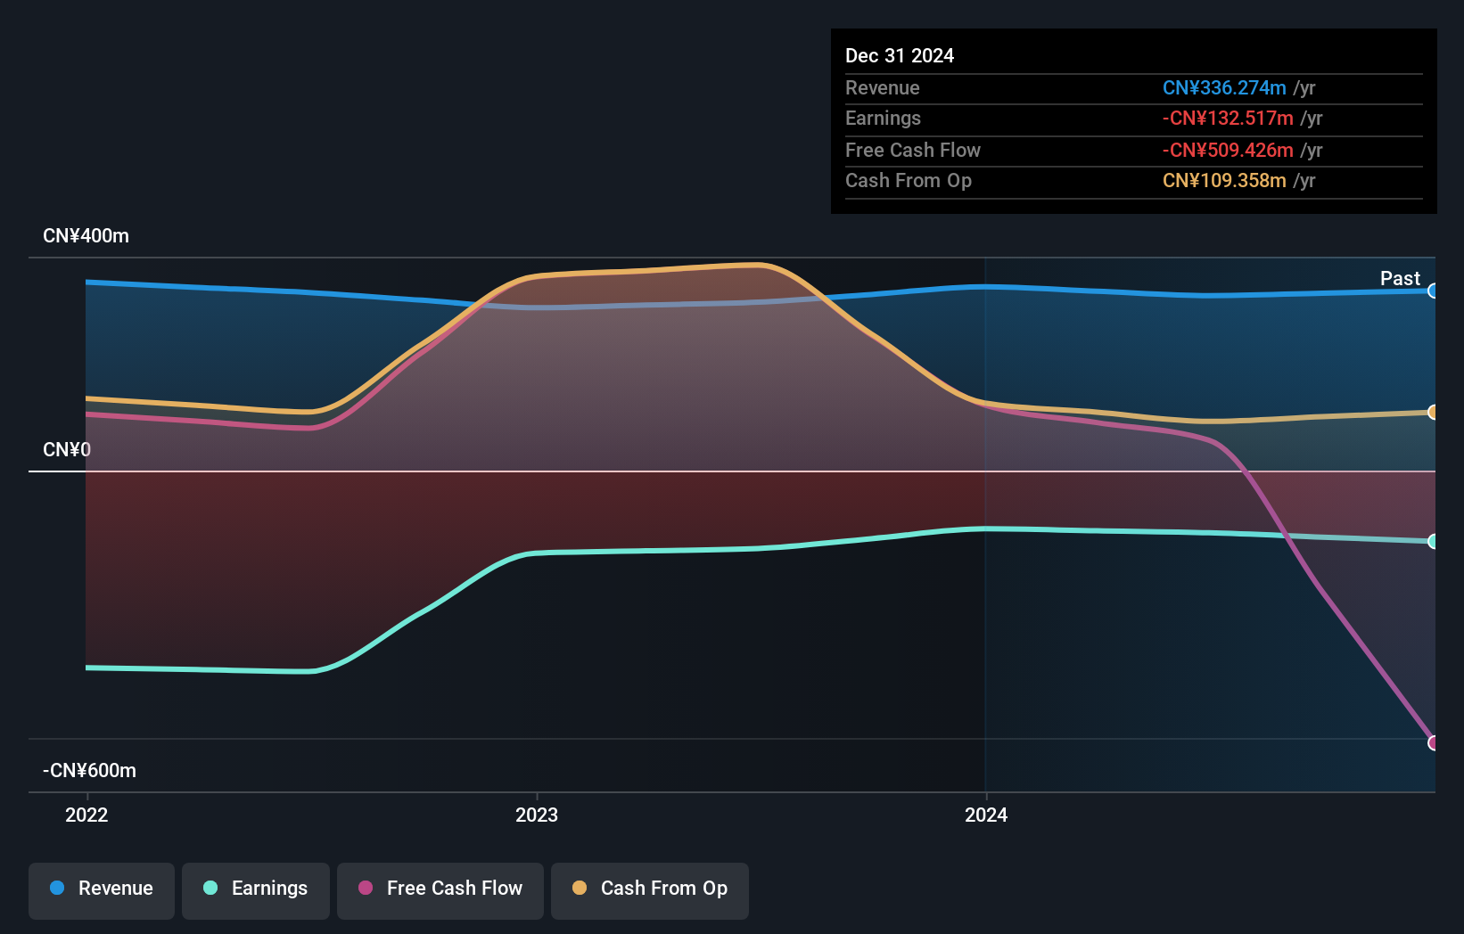Click the revenue value CN¥336.274m
Image resolution: width=1464 pixels, height=934 pixels.
1224,87
